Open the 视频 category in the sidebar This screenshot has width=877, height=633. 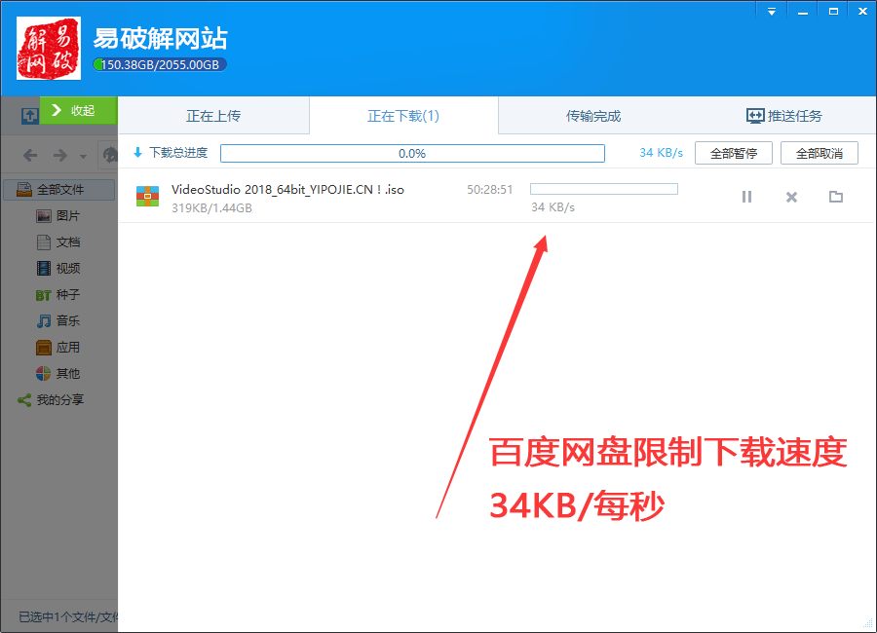67,268
